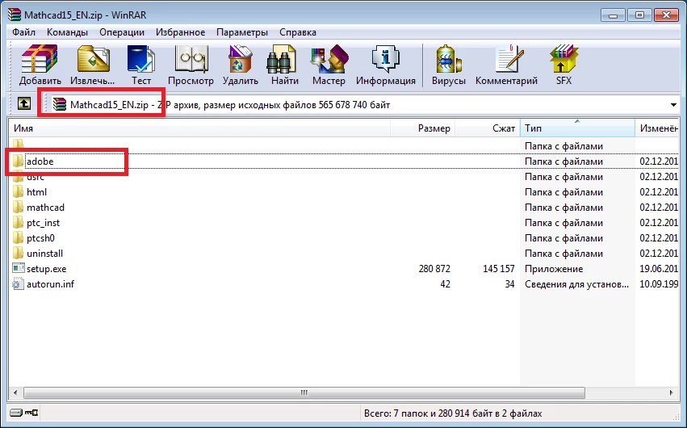687x428 pixels.
Task: Select the setup.exe file icon
Action: (18, 268)
